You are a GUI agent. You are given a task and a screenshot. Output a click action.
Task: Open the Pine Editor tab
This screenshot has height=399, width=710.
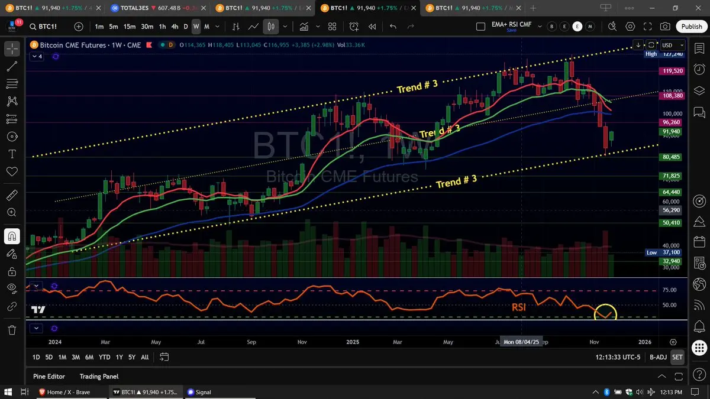pyautogui.click(x=49, y=376)
